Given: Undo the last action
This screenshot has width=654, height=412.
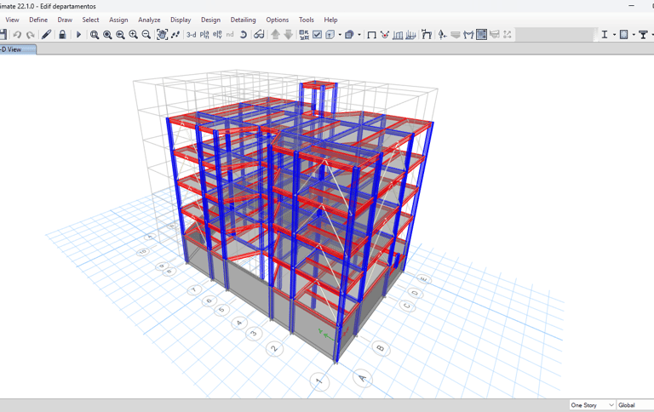Looking at the screenshot, I should tap(17, 35).
